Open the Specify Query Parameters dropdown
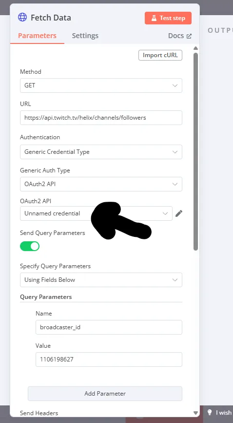Viewport: 233px width, 423px height. click(x=101, y=280)
